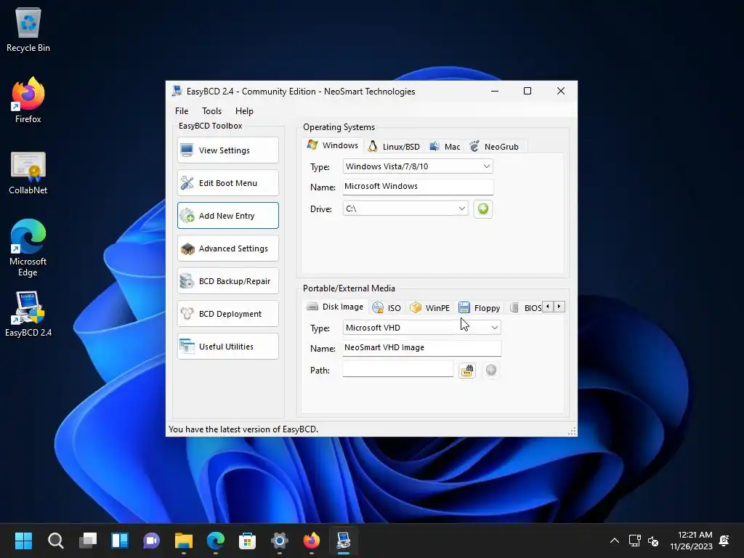Open Settings gear on taskbar
This screenshot has width=744, height=558.
point(280,541)
